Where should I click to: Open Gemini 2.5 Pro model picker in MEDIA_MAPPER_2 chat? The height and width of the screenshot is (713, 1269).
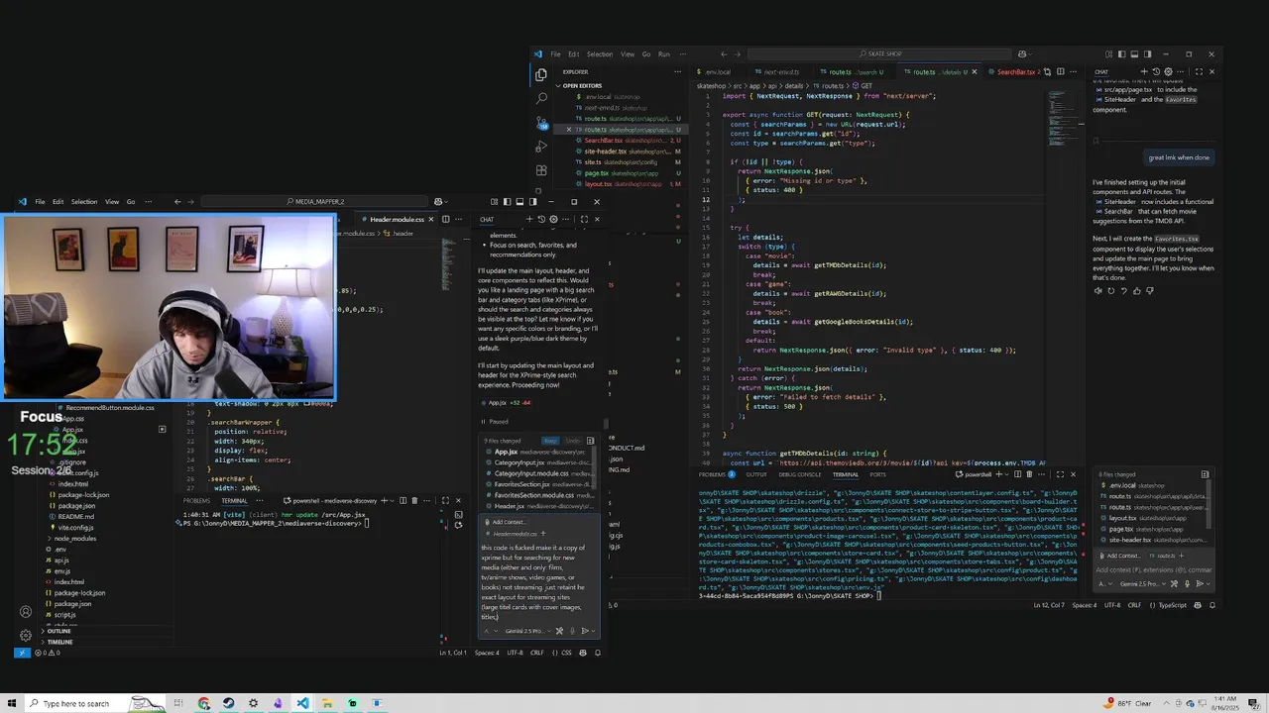(x=528, y=631)
